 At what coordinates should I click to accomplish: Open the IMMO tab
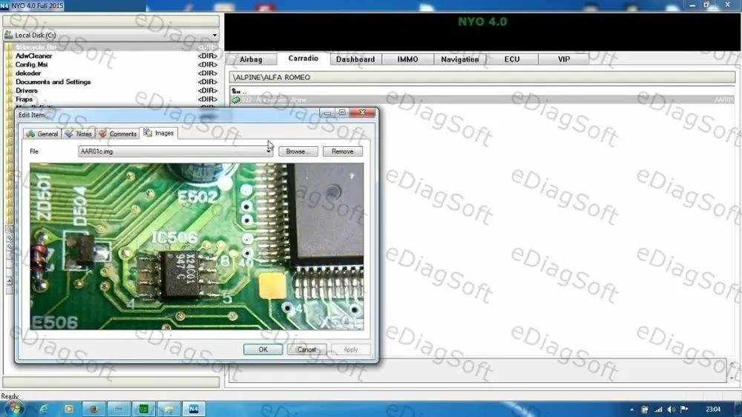coord(407,59)
